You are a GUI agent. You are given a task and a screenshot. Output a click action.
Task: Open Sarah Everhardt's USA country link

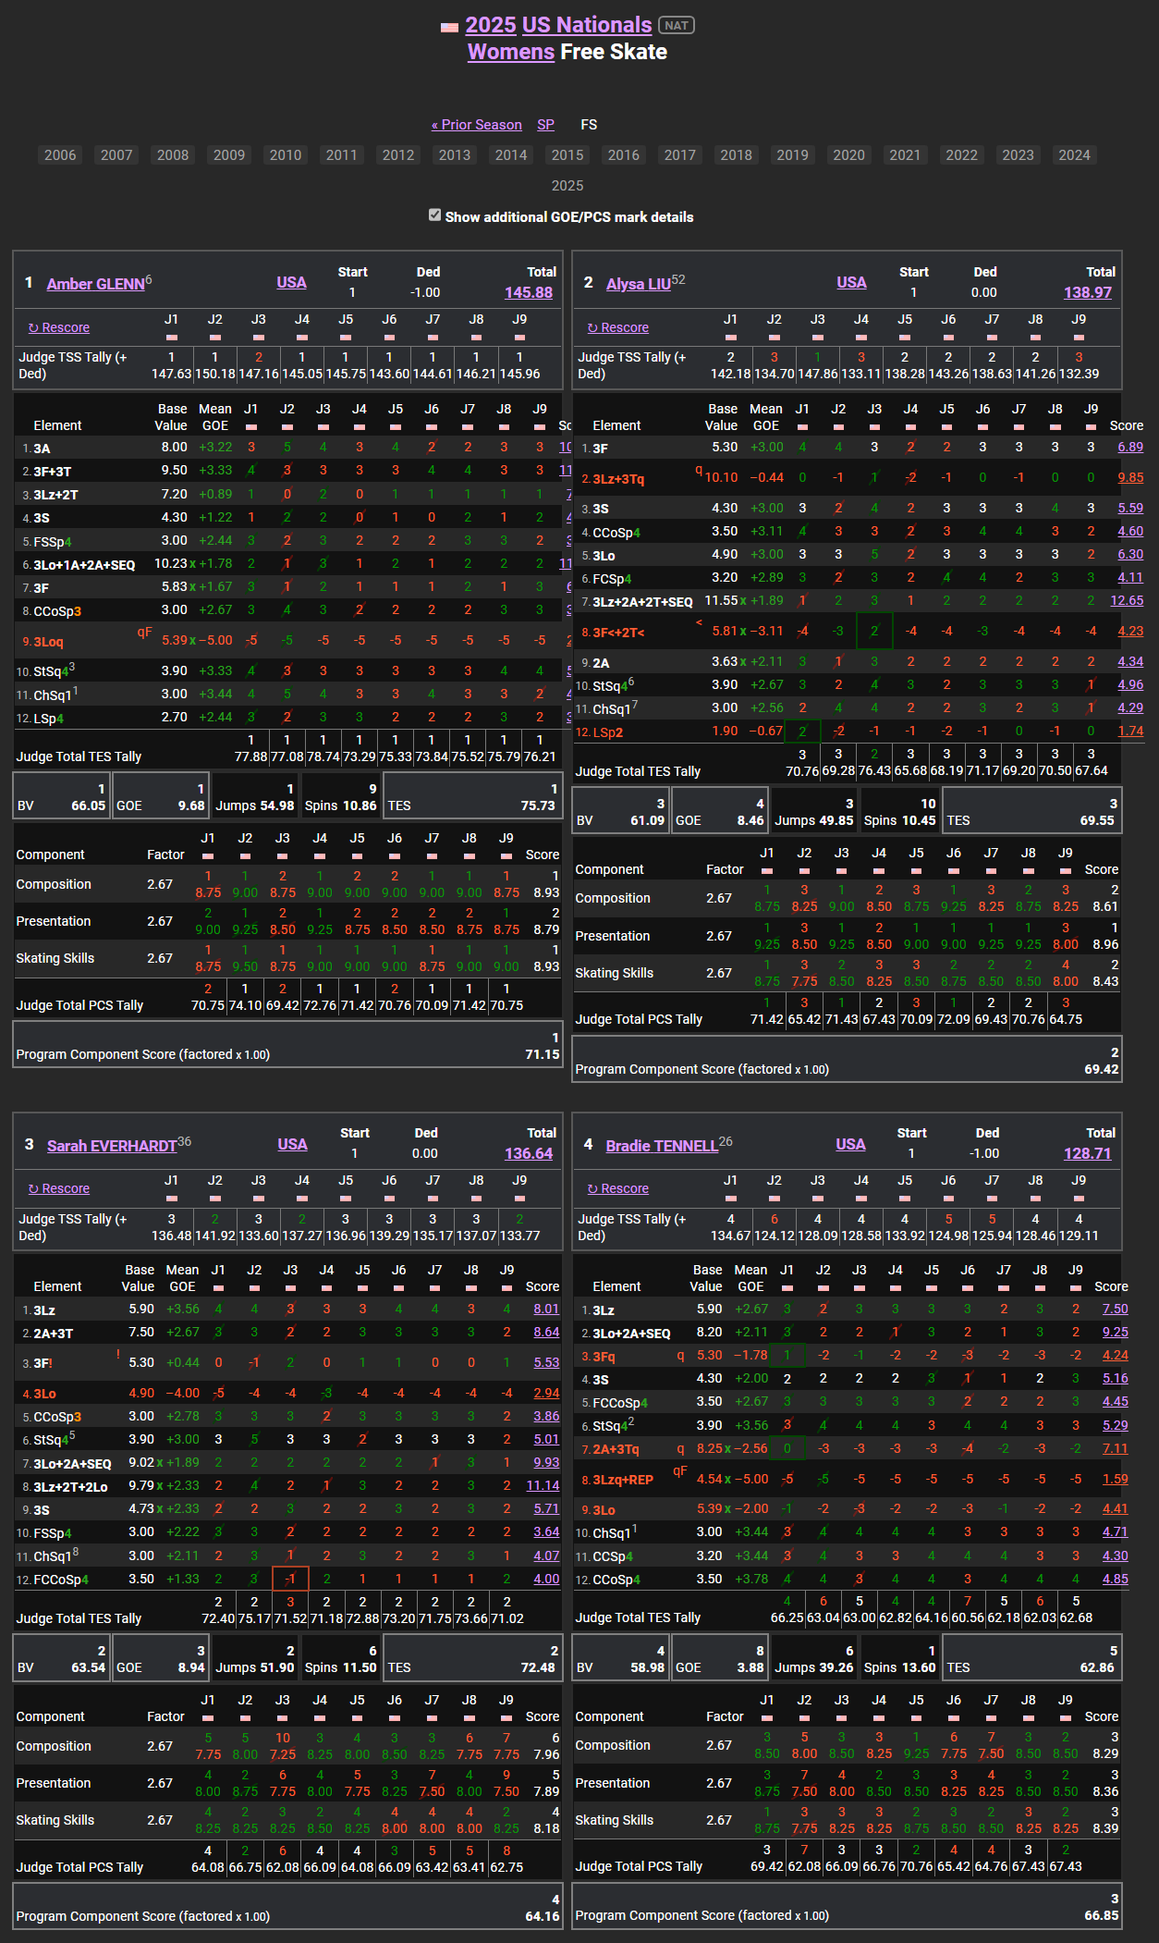(x=292, y=1145)
